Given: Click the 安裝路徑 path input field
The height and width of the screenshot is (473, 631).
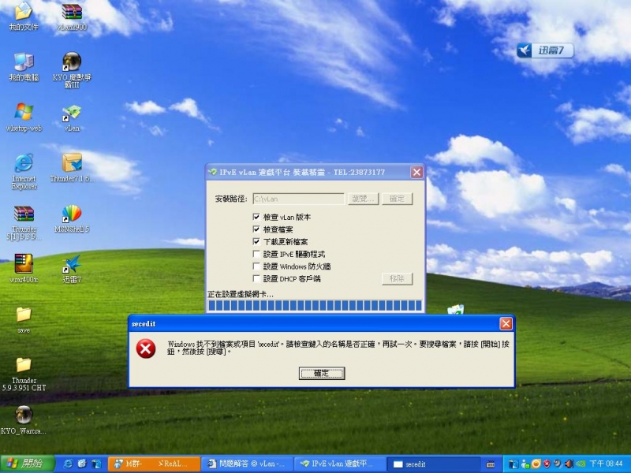Looking at the screenshot, I should (x=298, y=199).
